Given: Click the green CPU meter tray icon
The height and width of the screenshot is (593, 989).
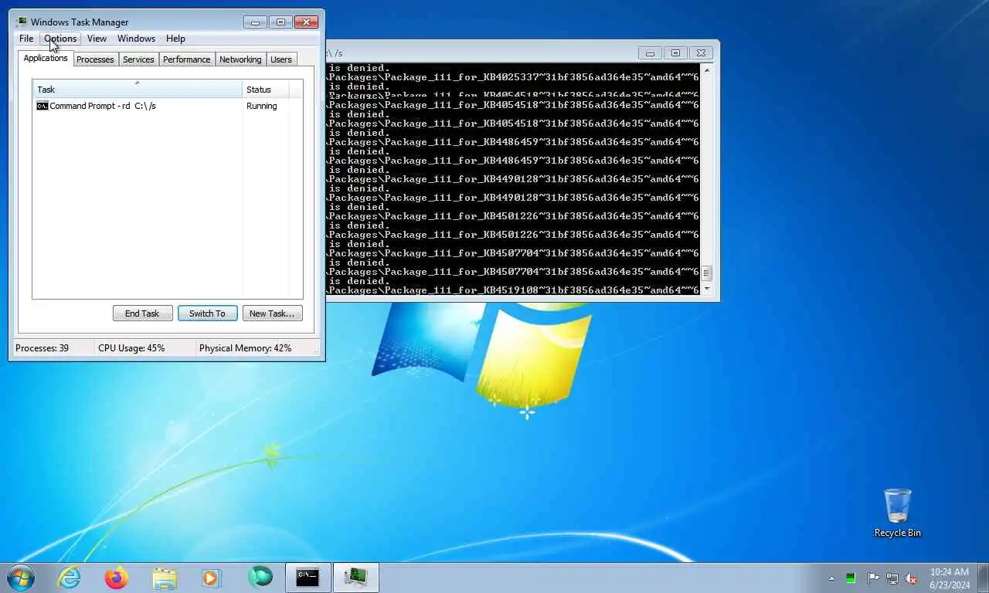Looking at the screenshot, I should coord(851,578).
